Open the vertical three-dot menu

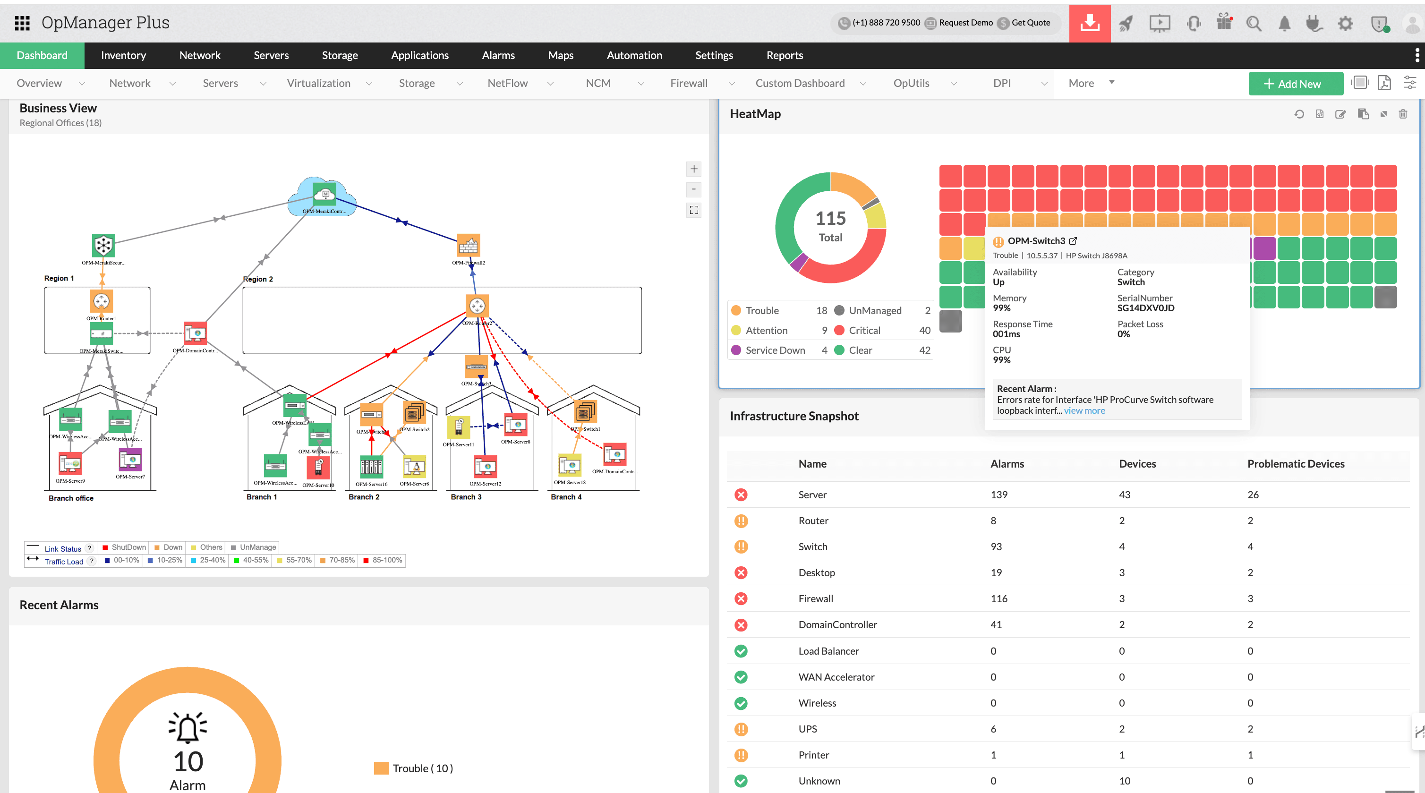click(x=1416, y=55)
